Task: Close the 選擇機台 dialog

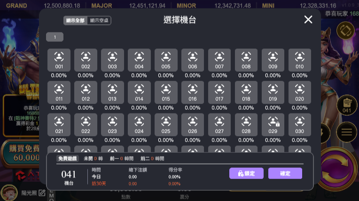Action: pyautogui.click(x=308, y=20)
